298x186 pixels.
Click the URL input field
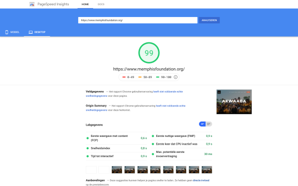pos(138,20)
